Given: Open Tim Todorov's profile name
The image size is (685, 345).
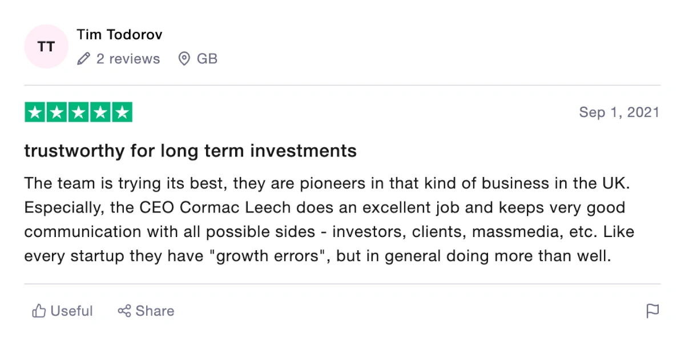Looking at the screenshot, I should pyautogui.click(x=119, y=35).
